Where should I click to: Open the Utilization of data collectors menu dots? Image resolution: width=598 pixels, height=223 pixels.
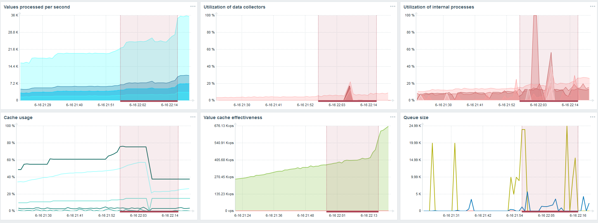point(393,6)
